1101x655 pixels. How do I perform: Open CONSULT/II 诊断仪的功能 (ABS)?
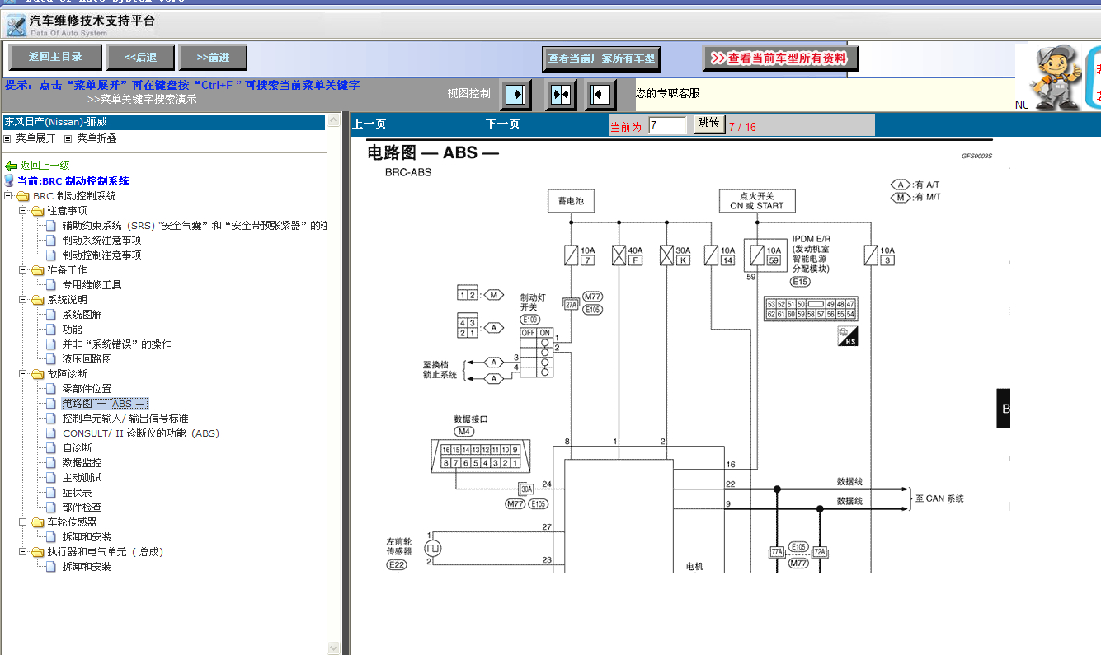141,433
